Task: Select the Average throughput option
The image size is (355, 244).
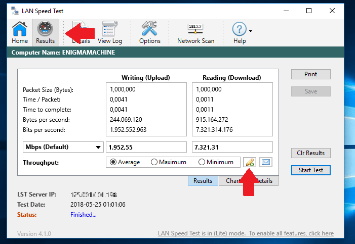Action: tap(125, 162)
